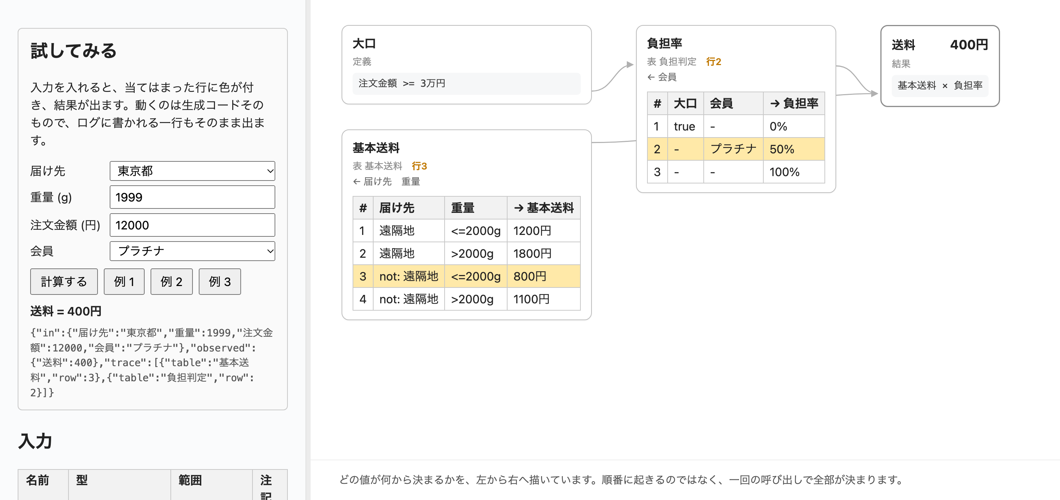This screenshot has width=1060, height=500.
Task: Click the highlighted not: 遠隔地 cell in row 3
Action: 409,276
